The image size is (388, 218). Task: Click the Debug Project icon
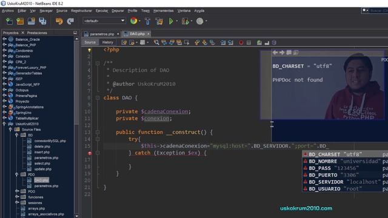pyautogui.click(x=185, y=21)
